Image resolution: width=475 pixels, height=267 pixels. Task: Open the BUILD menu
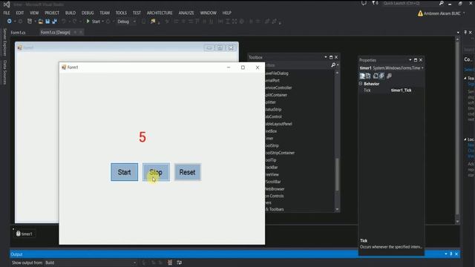[71, 13]
